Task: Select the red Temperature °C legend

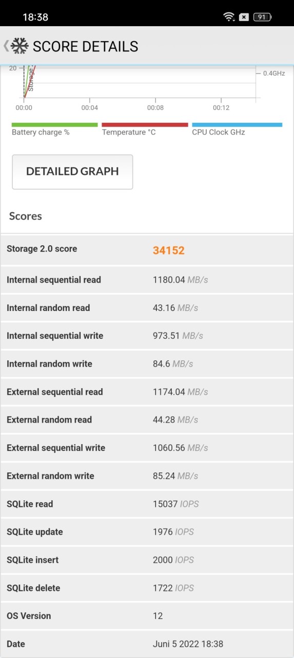Action: [145, 129]
